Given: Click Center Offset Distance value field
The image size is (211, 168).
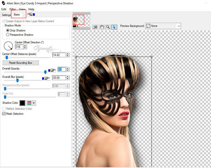Looking at the screenshot, I should coord(59,55).
